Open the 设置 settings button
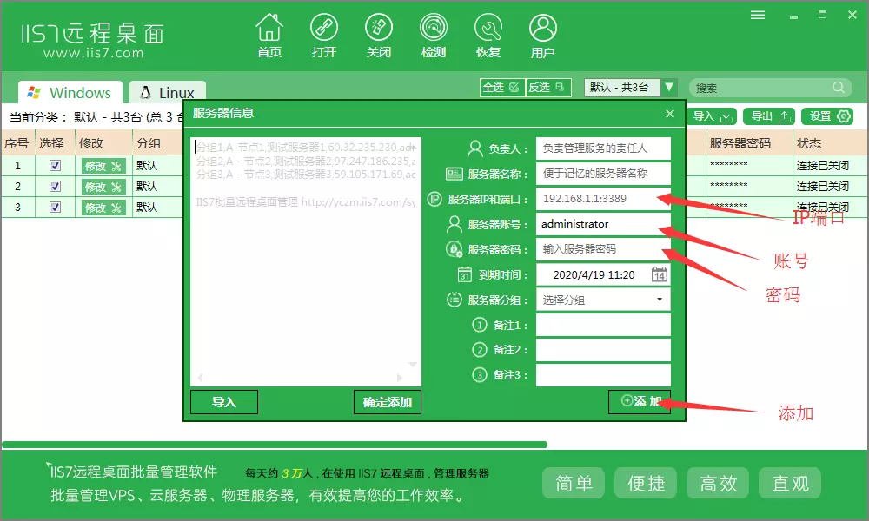Image resolution: width=869 pixels, height=521 pixels. [x=827, y=116]
